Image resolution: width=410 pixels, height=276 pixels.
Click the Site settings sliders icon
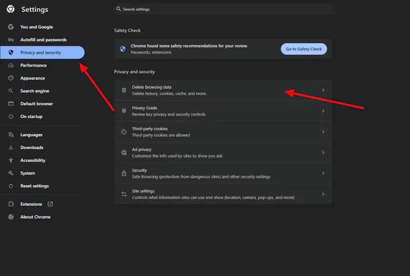(x=124, y=194)
